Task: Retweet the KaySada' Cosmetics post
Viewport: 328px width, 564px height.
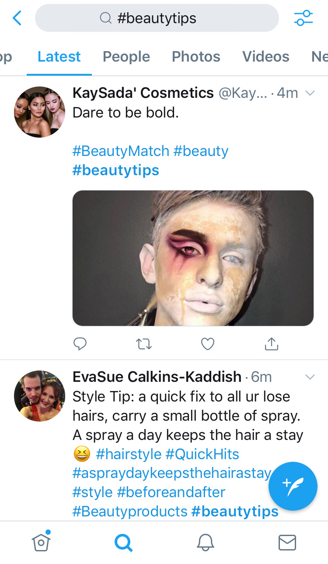Action: 144,344
